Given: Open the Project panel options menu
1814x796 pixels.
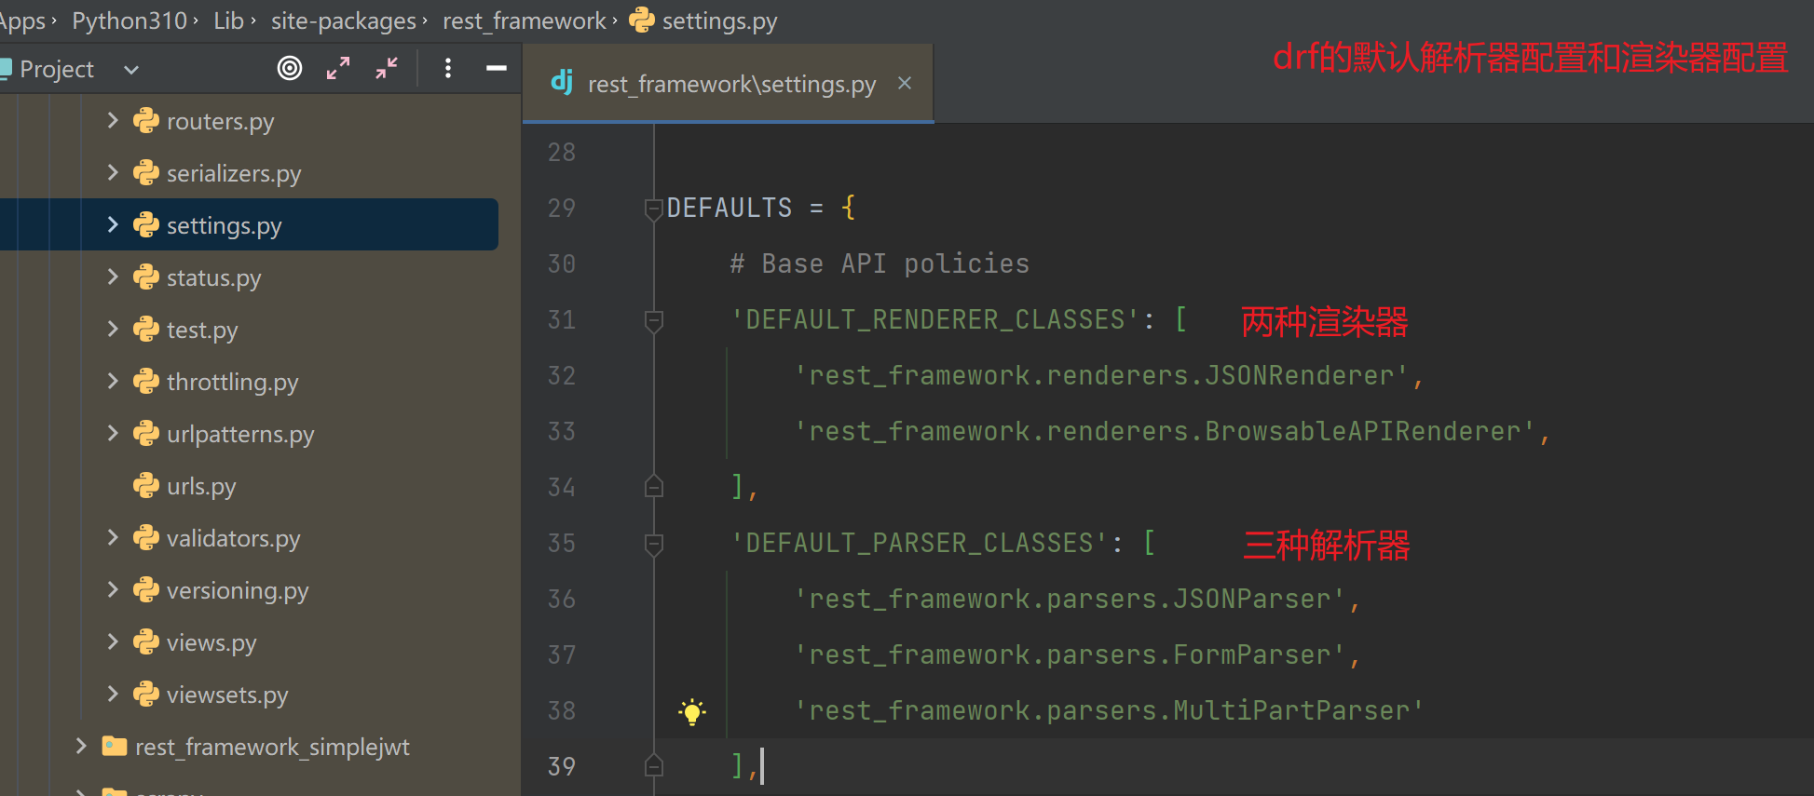Looking at the screenshot, I should [448, 68].
